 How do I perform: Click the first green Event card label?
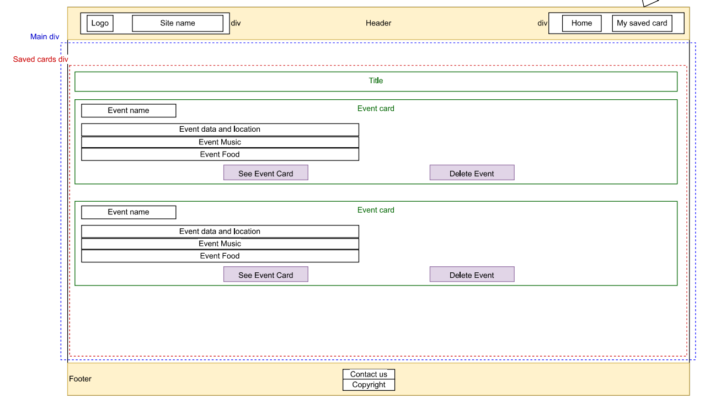click(376, 109)
